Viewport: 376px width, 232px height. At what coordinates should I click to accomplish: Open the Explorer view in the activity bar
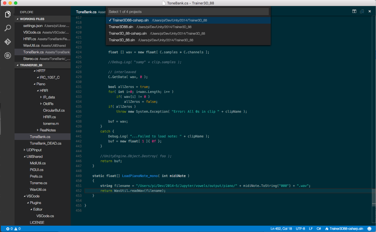pos(8,14)
